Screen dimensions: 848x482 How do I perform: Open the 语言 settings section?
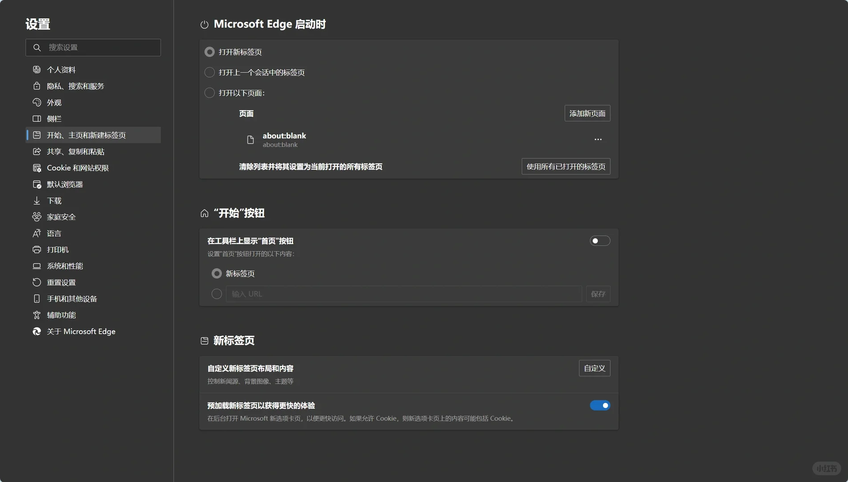pos(54,233)
